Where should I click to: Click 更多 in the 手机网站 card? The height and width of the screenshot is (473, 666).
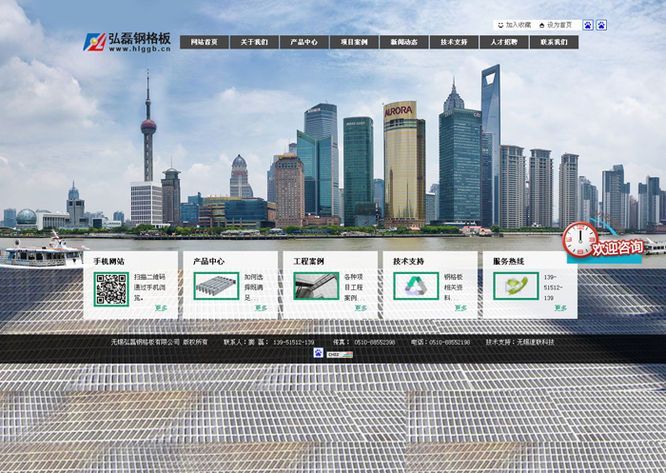(161, 308)
